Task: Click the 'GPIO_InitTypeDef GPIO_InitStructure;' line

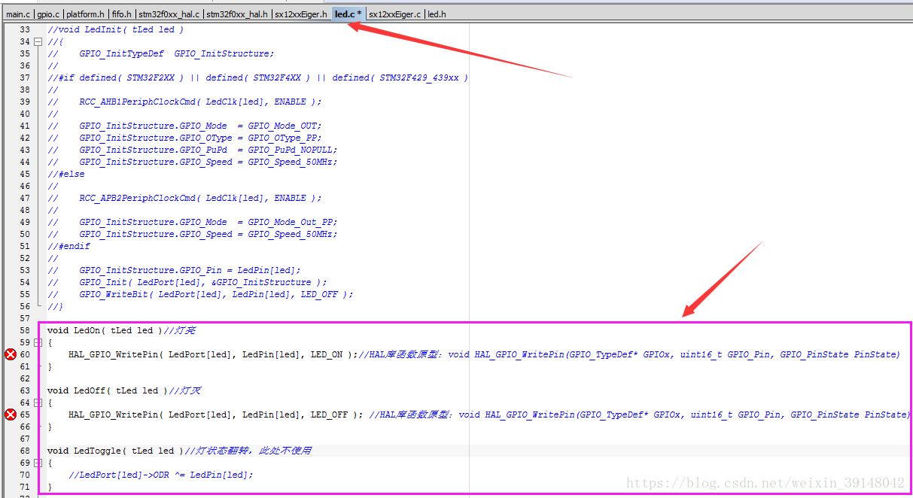Action: coord(160,53)
